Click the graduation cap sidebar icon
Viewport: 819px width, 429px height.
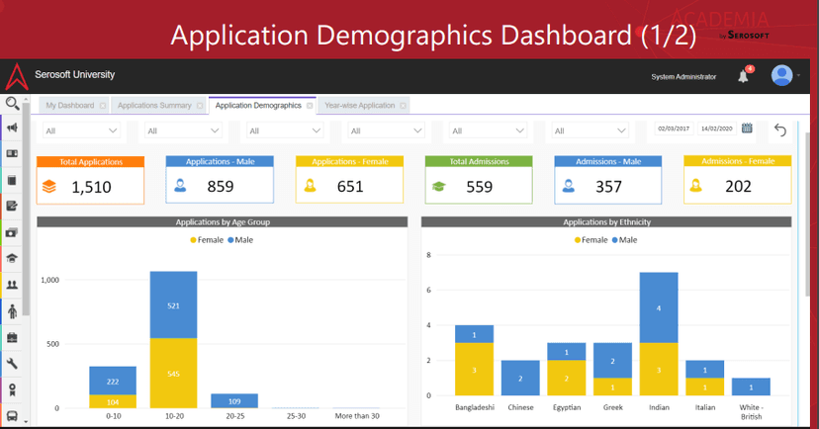(x=13, y=258)
